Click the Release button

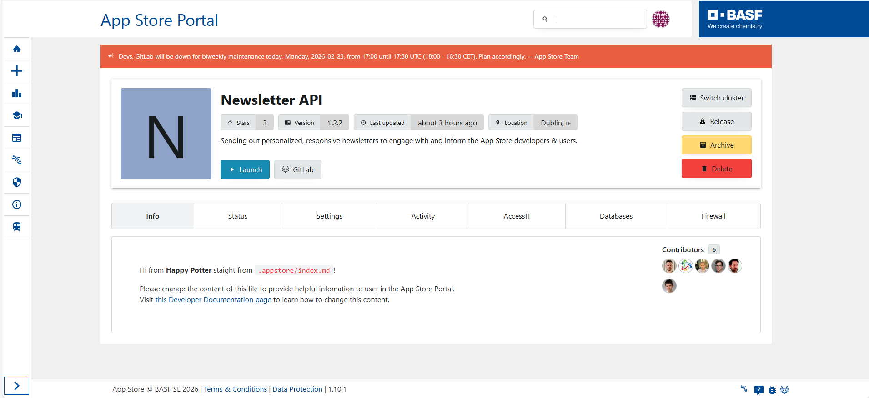(x=717, y=121)
